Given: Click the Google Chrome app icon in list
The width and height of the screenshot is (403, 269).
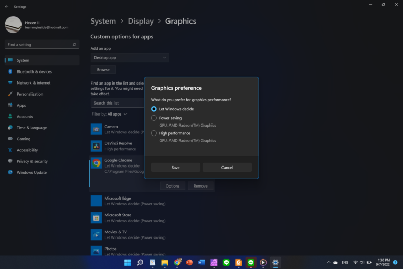Looking at the screenshot, I should (x=96, y=163).
